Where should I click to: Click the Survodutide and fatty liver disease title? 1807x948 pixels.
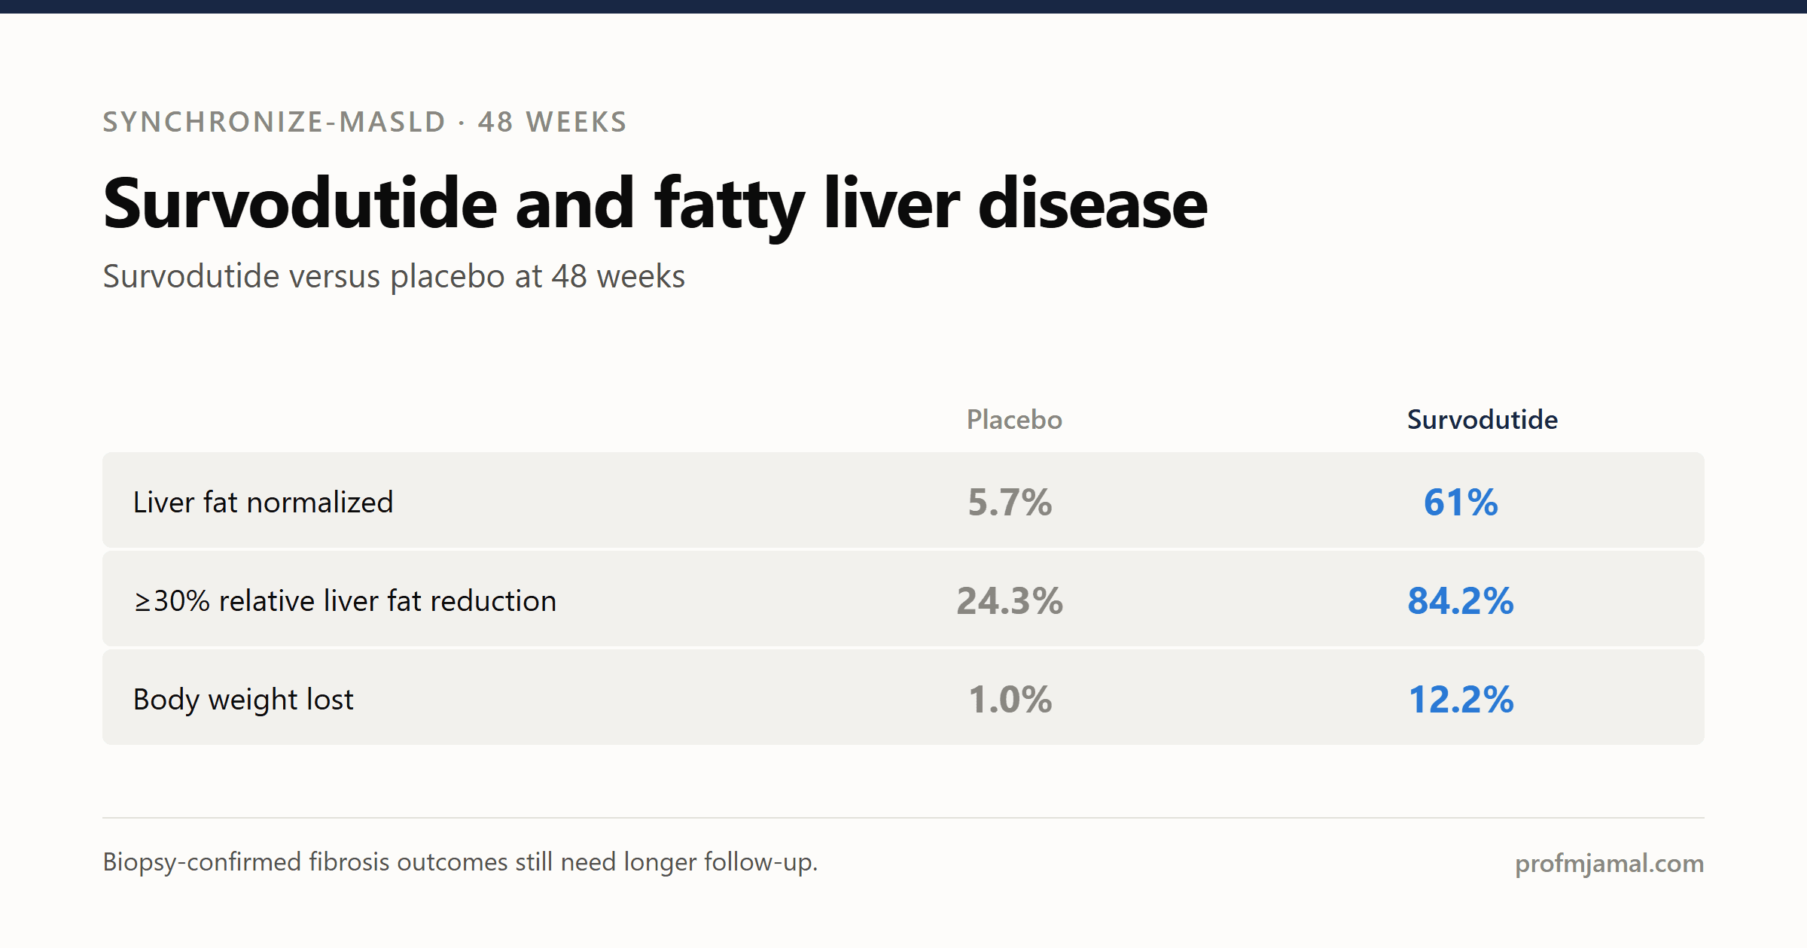point(655,203)
